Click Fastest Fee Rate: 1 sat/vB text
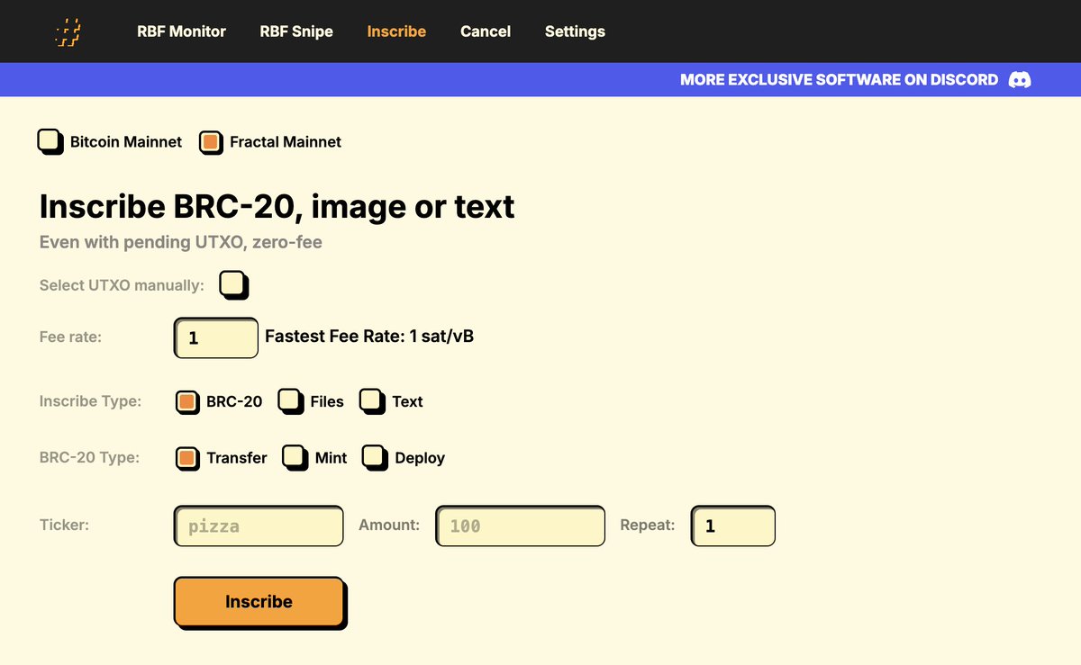 (x=369, y=337)
